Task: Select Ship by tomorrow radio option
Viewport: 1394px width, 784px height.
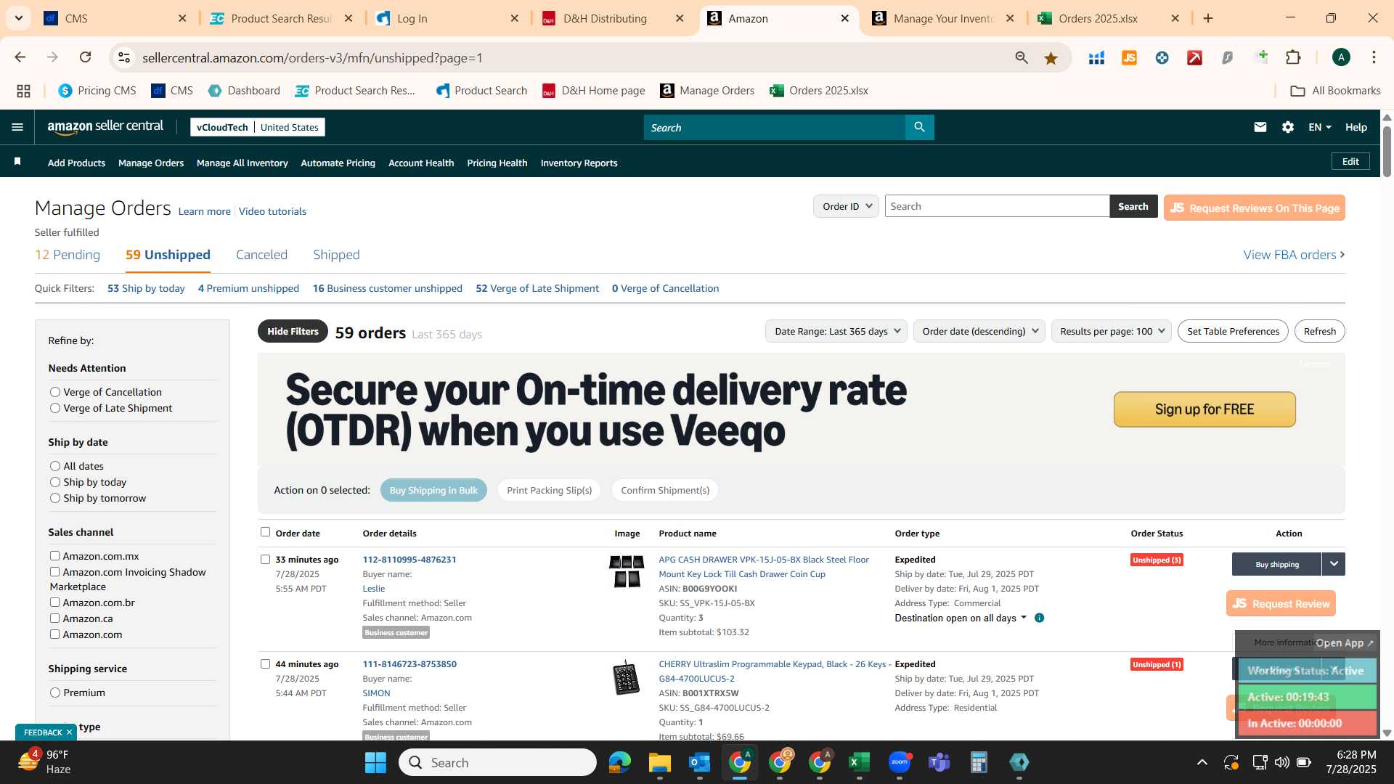Action: click(54, 498)
